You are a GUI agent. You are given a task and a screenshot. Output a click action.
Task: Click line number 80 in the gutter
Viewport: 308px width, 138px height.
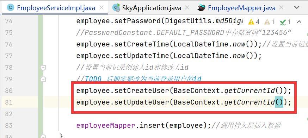pyautogui.click(x=9, y=91)
